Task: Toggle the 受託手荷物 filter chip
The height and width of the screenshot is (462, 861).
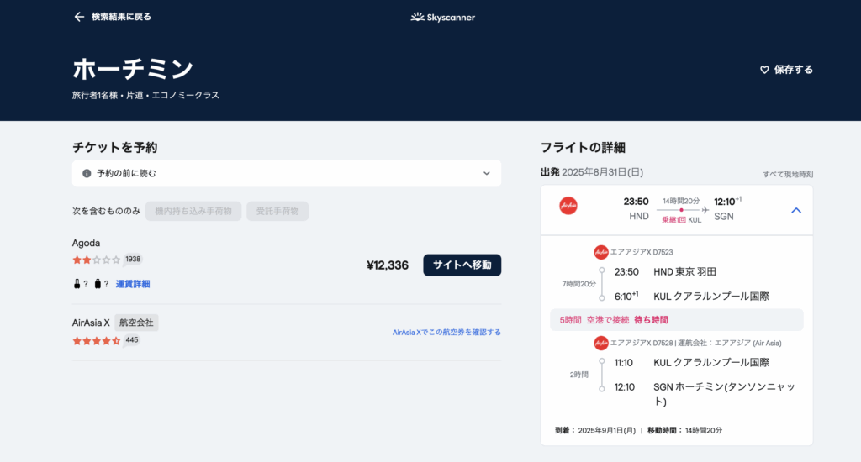Action: [x=277, y=211]
